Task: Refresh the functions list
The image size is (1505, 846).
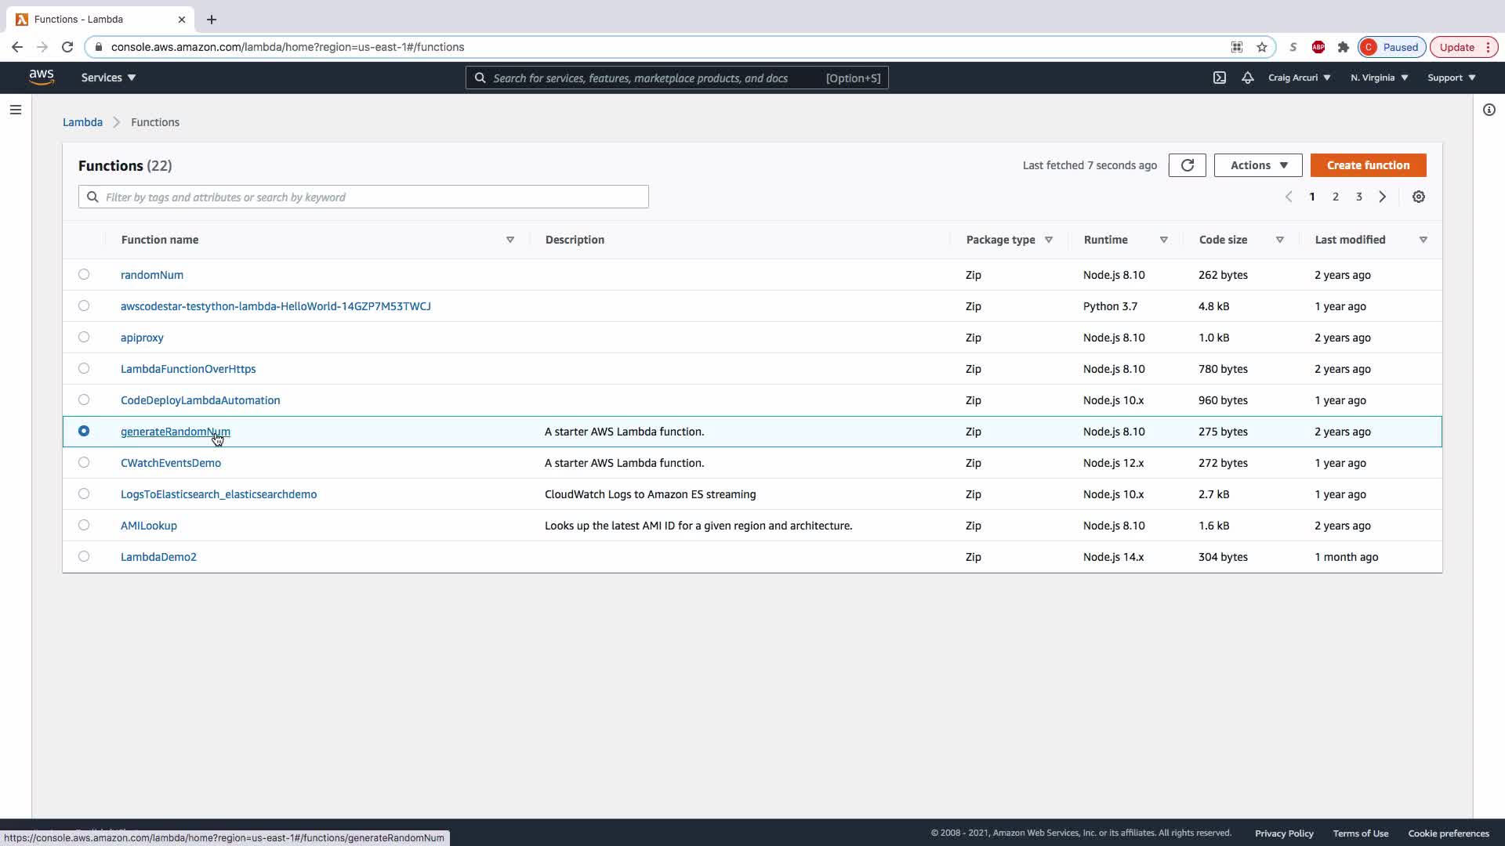Action: [1187, 165]
